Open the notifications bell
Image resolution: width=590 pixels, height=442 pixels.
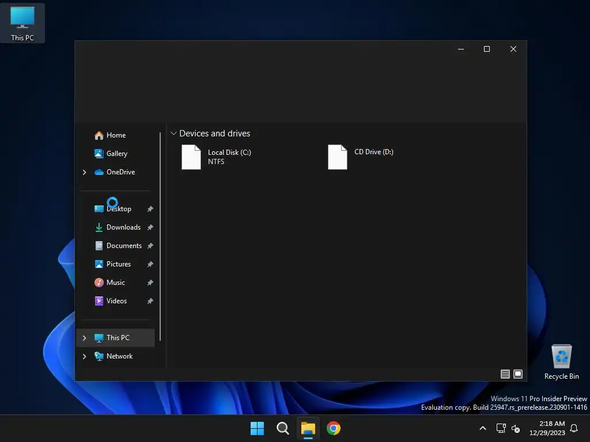pos(574,428)
